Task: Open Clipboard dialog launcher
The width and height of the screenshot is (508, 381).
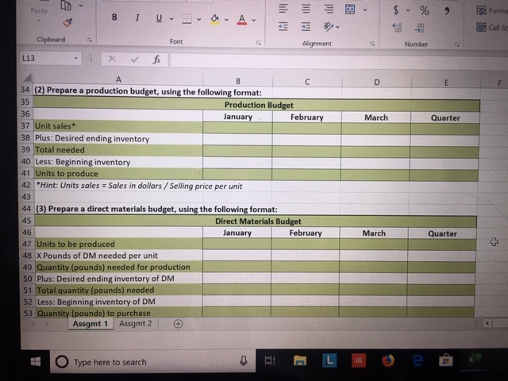Action: coord(90,40)
